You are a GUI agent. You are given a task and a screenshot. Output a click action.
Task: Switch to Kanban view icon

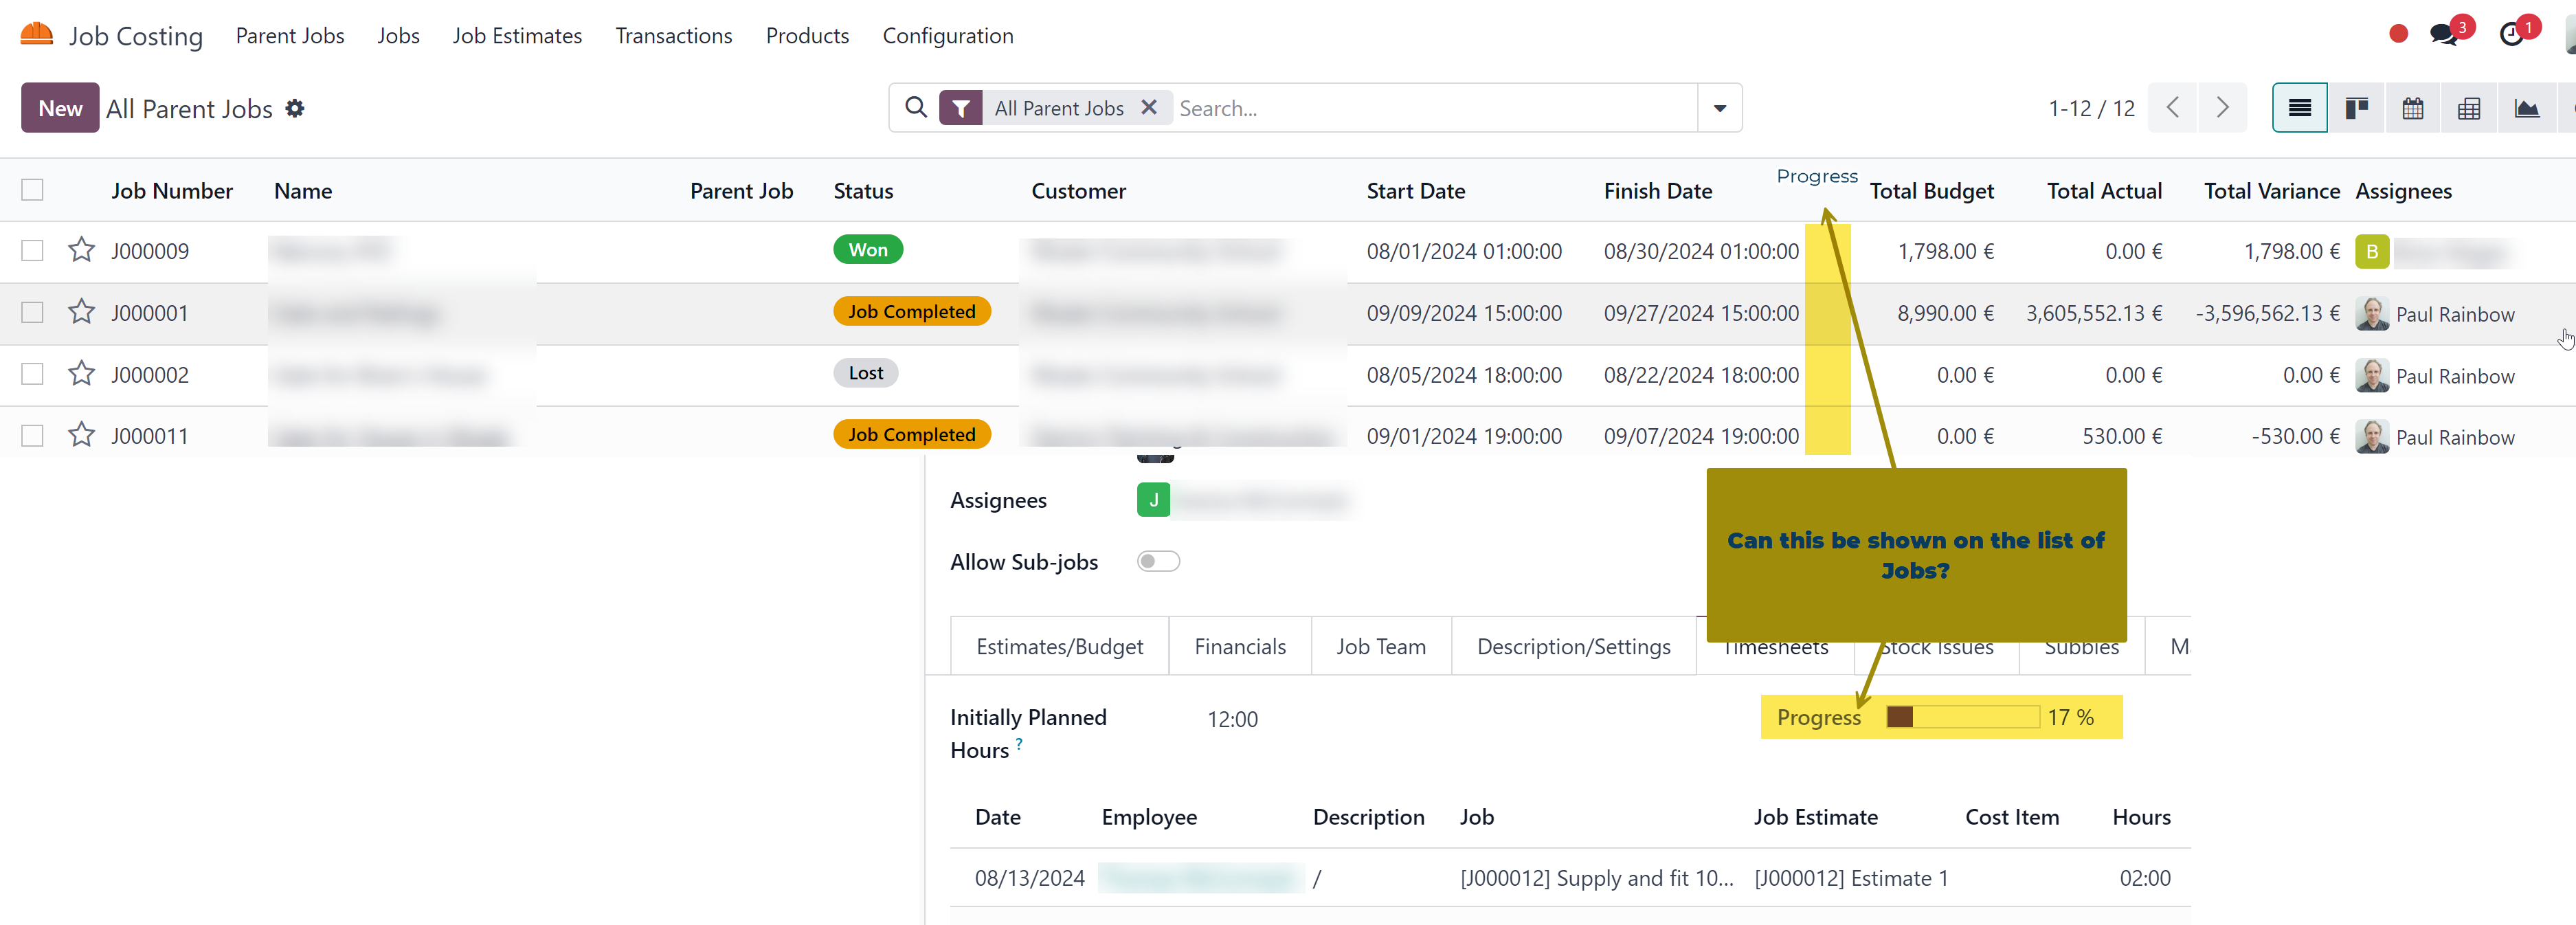[x=2356, y=108]
